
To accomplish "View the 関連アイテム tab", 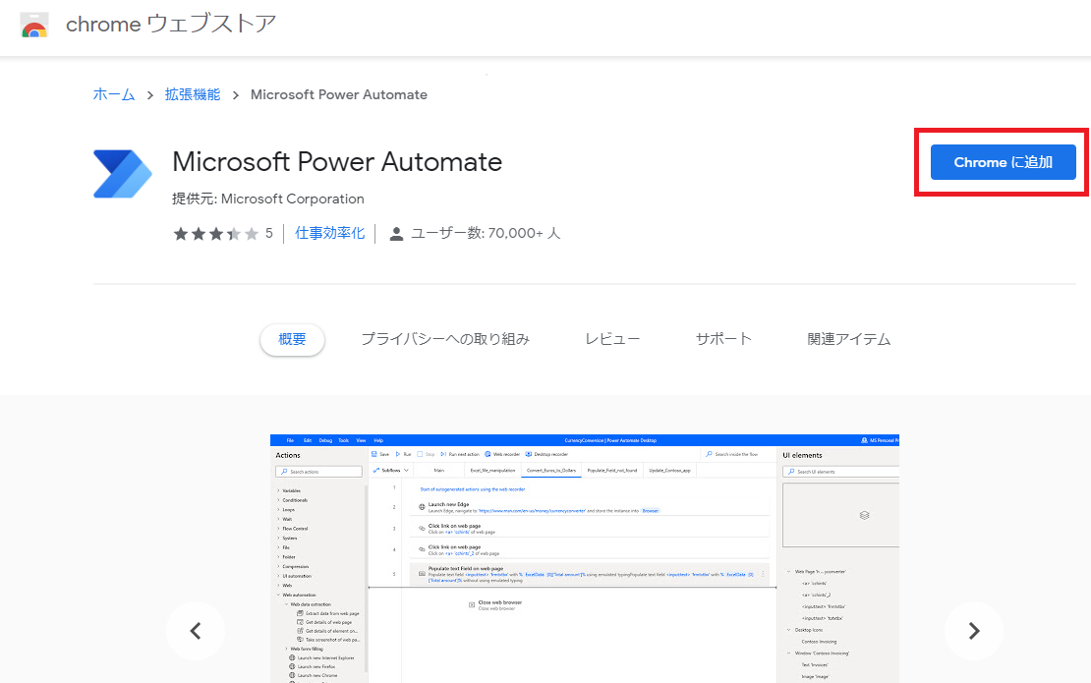I will pyautogui.click(x=848, y=339).
